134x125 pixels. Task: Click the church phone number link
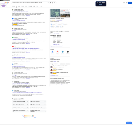tap(56, 34)
